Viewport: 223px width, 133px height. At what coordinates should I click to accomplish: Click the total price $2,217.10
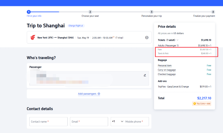click(x=204, y=98)
